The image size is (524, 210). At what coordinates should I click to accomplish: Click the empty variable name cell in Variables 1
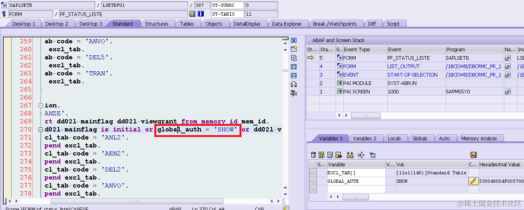pos(356,189)
